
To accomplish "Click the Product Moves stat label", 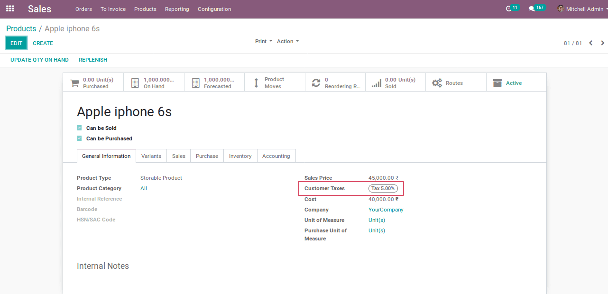I will (x=274, y=83).
